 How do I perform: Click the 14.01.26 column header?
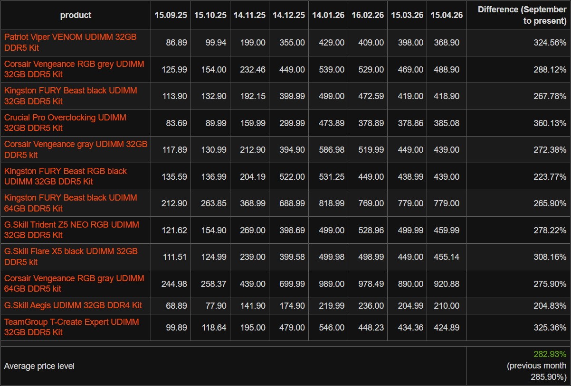(x=328, y=15)
